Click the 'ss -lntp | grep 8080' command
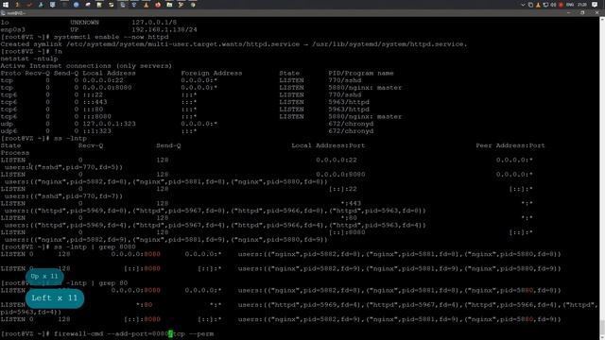Viewport: 605px width, 340px height. coord(95,247)
